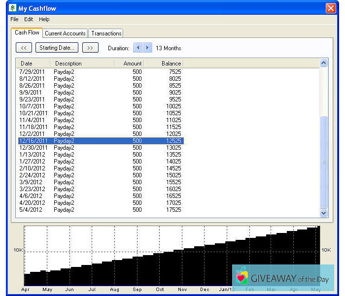
Task: Switch to Transactions tab
Action: [106, 33]
